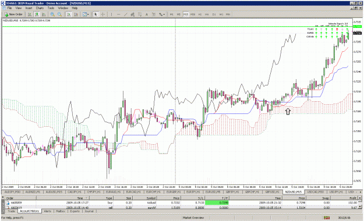Switch to AUDUSD,M15 chart tab
Viewport: 364px width, 221px height.
tap(54, 192)
